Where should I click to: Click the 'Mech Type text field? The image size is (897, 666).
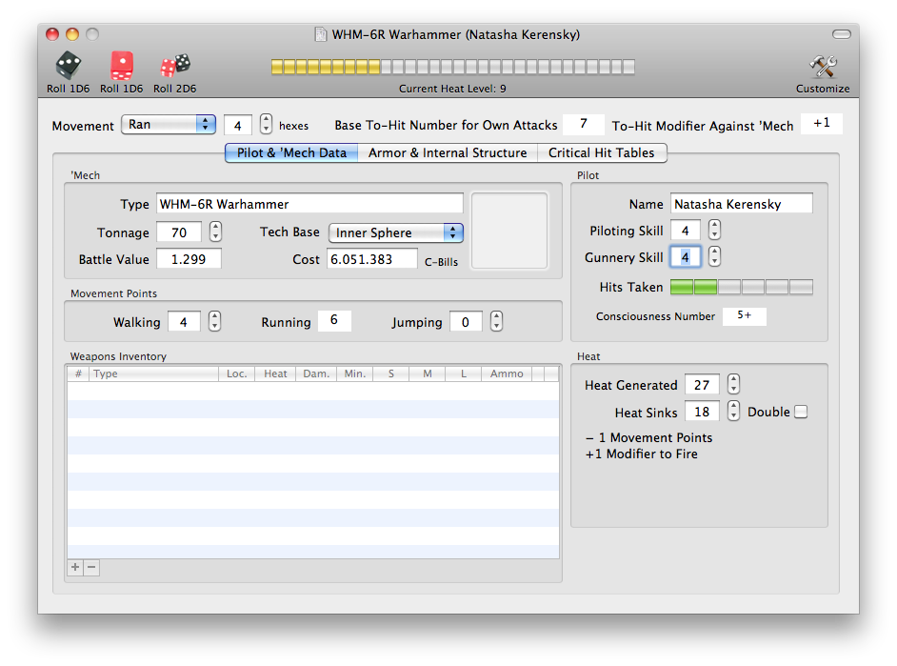309,204
